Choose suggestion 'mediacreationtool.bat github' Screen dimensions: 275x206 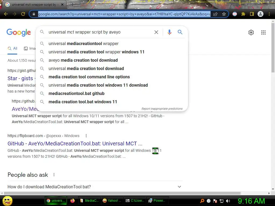click(112, 94)
